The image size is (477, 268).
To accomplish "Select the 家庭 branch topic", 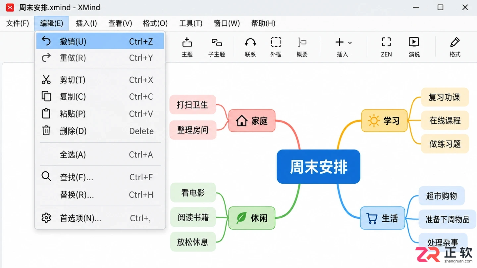I will pyautogui.click(x=252, y=121).
